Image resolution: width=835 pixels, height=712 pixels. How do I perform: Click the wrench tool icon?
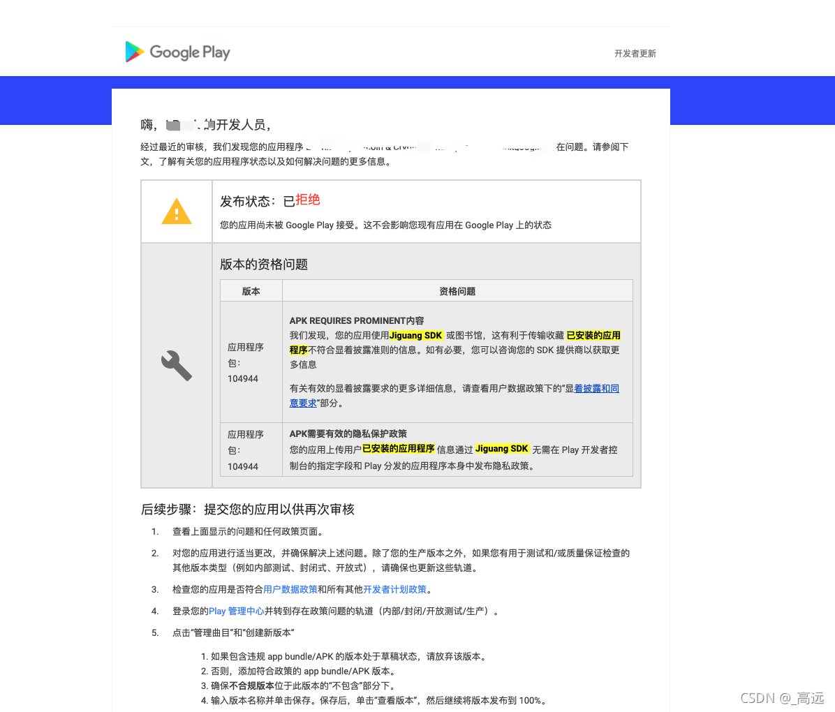tap(176, 365)
